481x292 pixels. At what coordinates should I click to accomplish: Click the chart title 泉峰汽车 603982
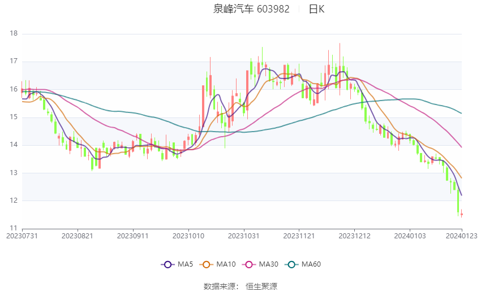pos(251,9)
